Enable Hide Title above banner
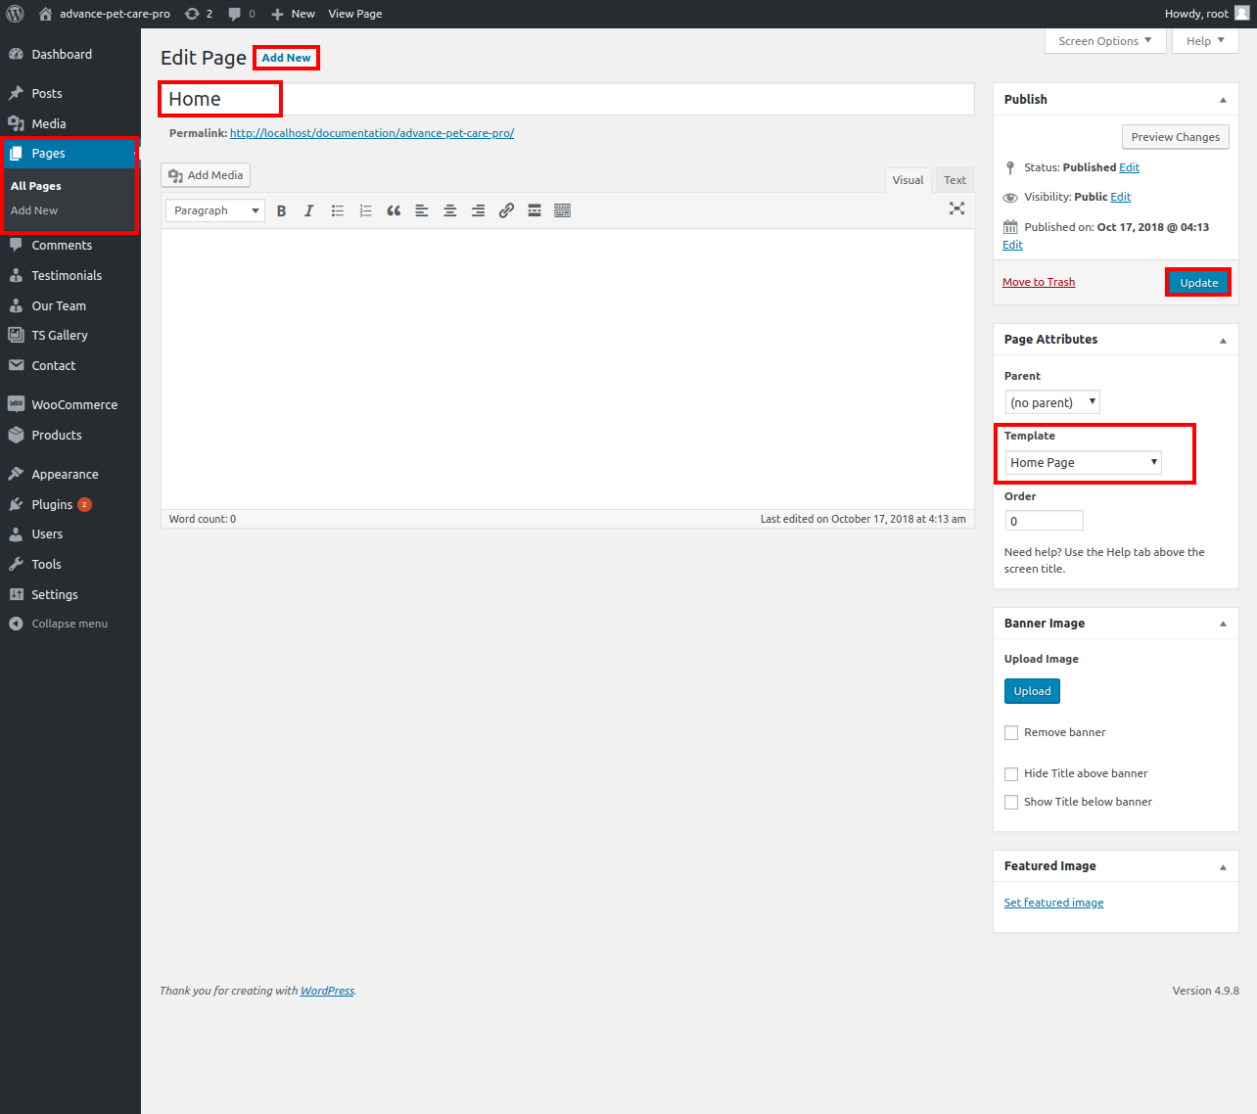1257x1114 pixels. point(1011,774)
